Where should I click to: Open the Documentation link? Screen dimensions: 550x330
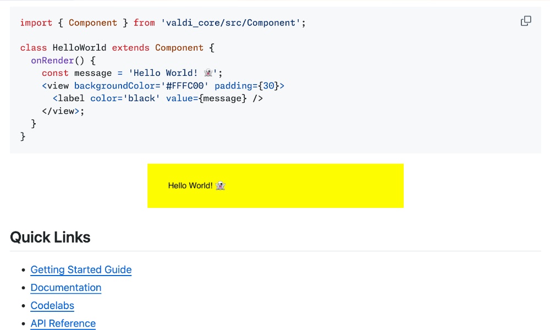pos(66,288)
